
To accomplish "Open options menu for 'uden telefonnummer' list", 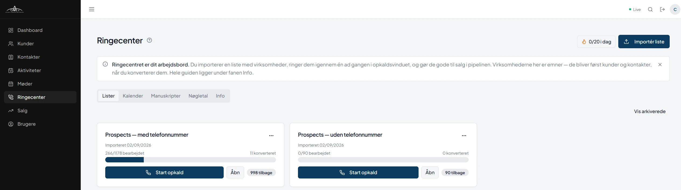I will (x=464, y=136).
